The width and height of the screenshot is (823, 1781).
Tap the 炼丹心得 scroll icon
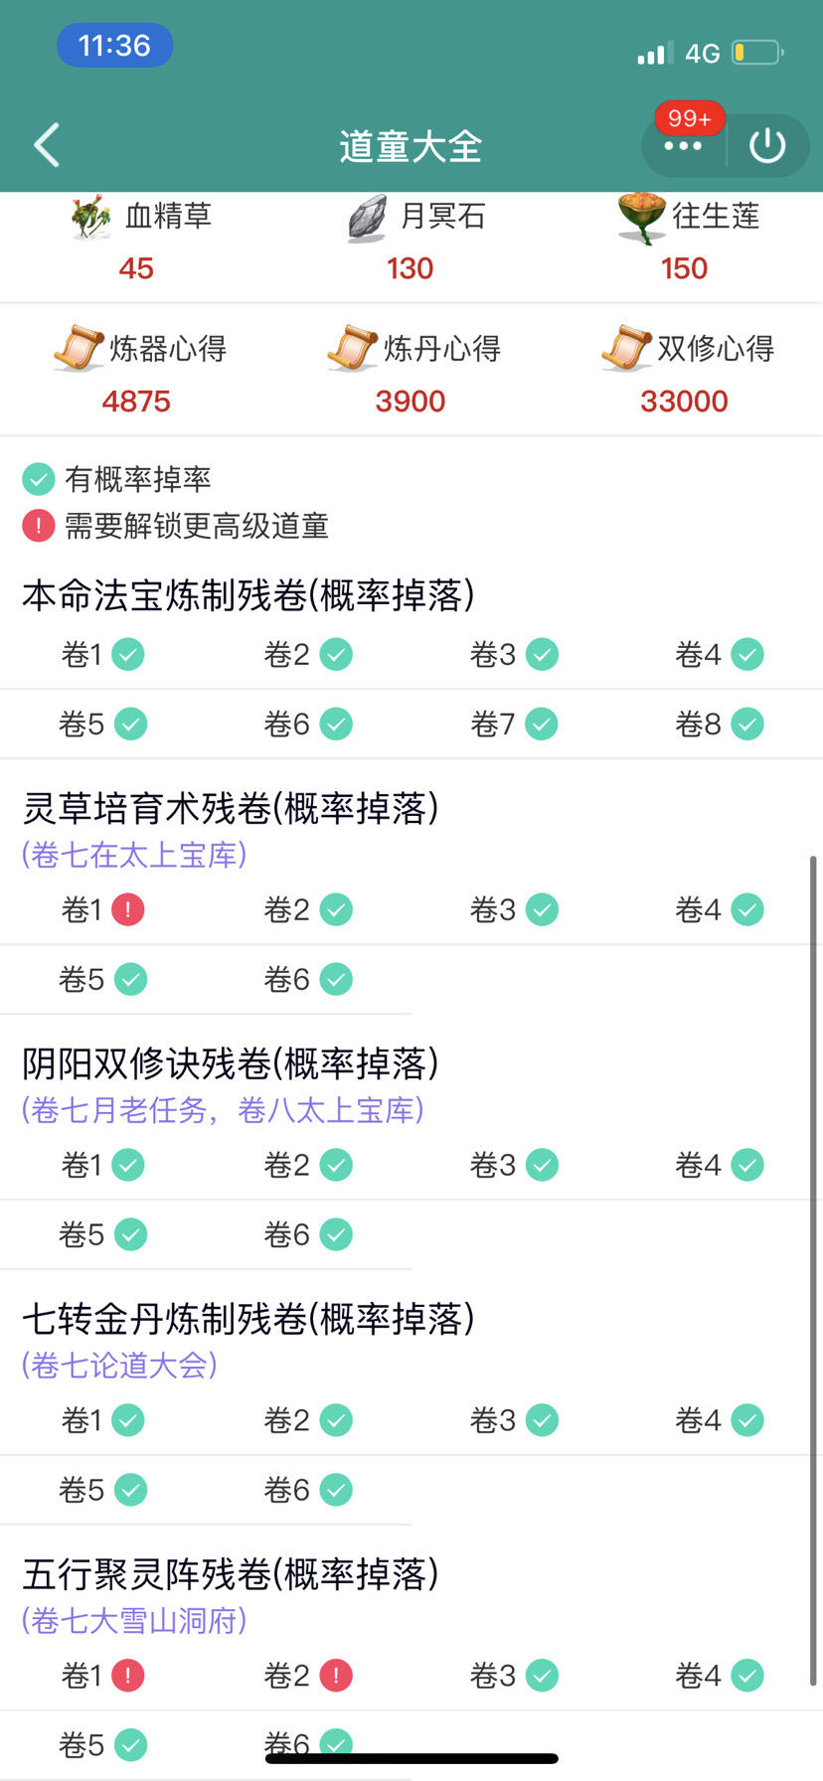[x=353, y=349]
